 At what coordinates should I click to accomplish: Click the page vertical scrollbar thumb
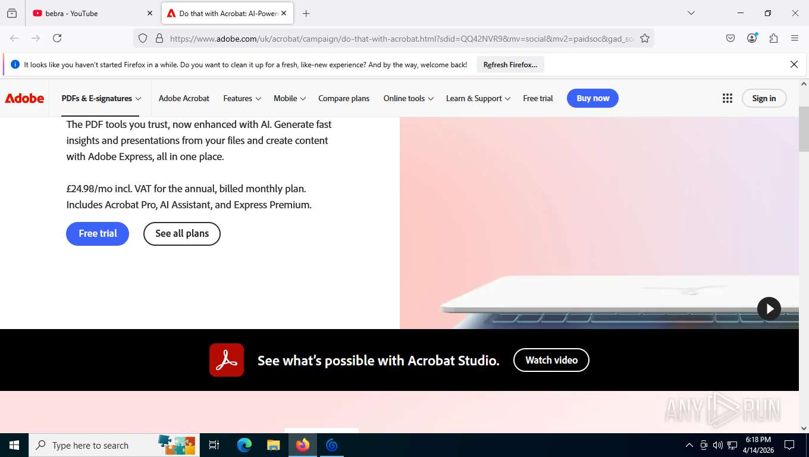tap(804, 129)
